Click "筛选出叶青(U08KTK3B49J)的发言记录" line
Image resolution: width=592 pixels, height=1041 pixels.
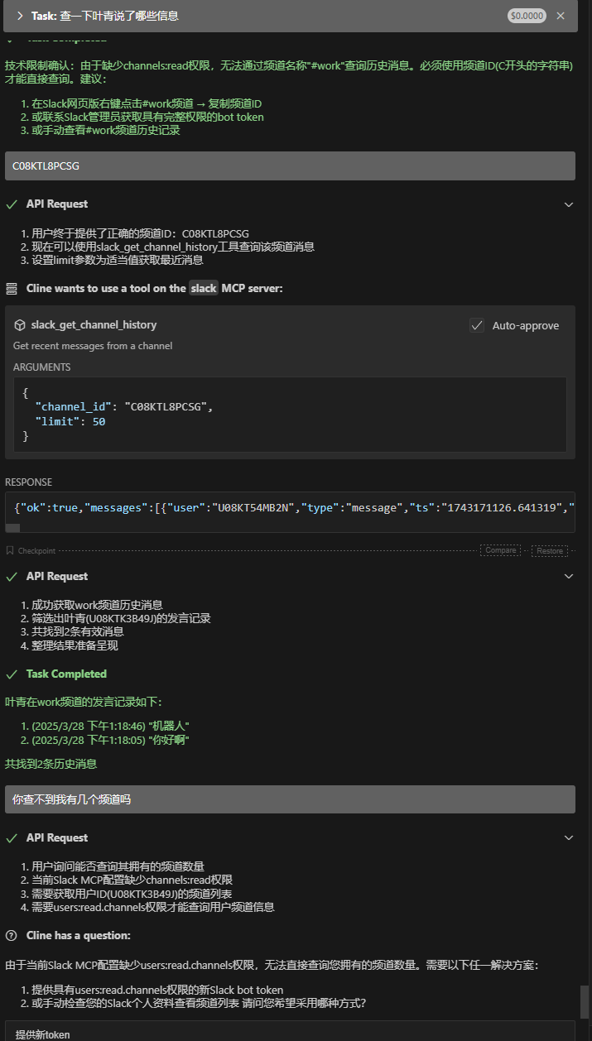(121, 618)
